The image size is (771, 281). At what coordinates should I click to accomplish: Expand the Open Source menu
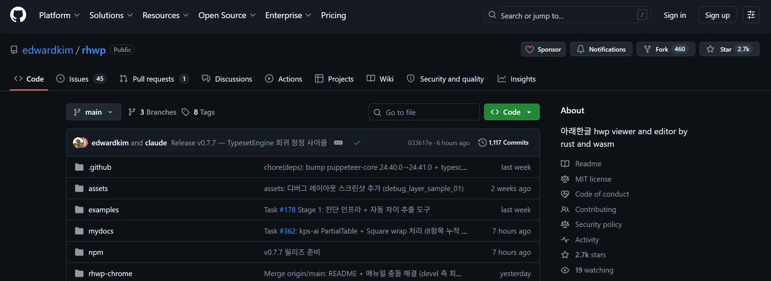(227, 15)
